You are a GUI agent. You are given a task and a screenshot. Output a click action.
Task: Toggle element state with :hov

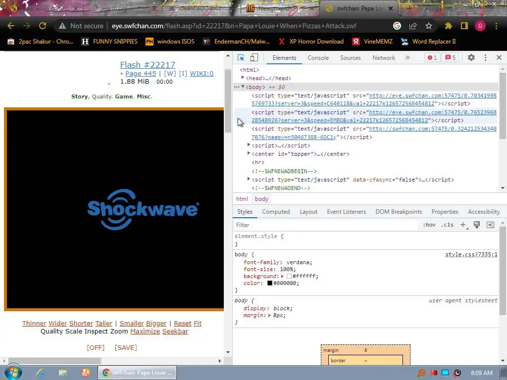coord(429,225)
